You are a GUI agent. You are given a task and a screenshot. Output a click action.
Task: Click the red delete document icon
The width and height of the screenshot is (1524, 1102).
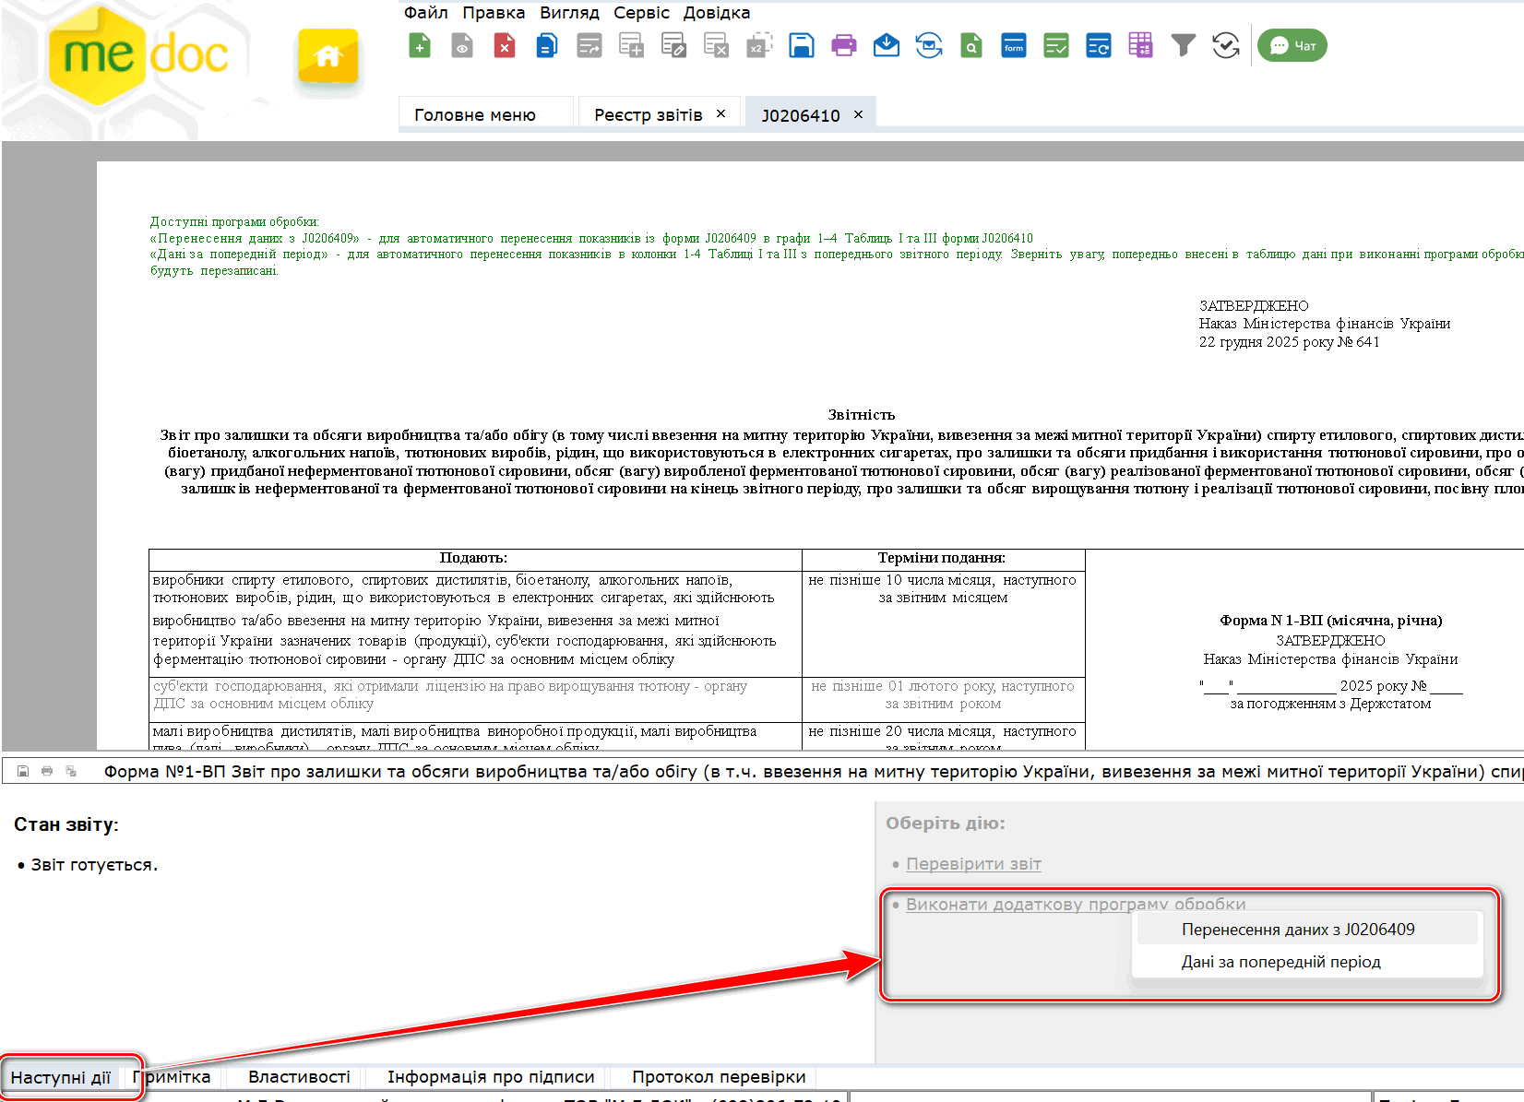[x=505, y=45]
